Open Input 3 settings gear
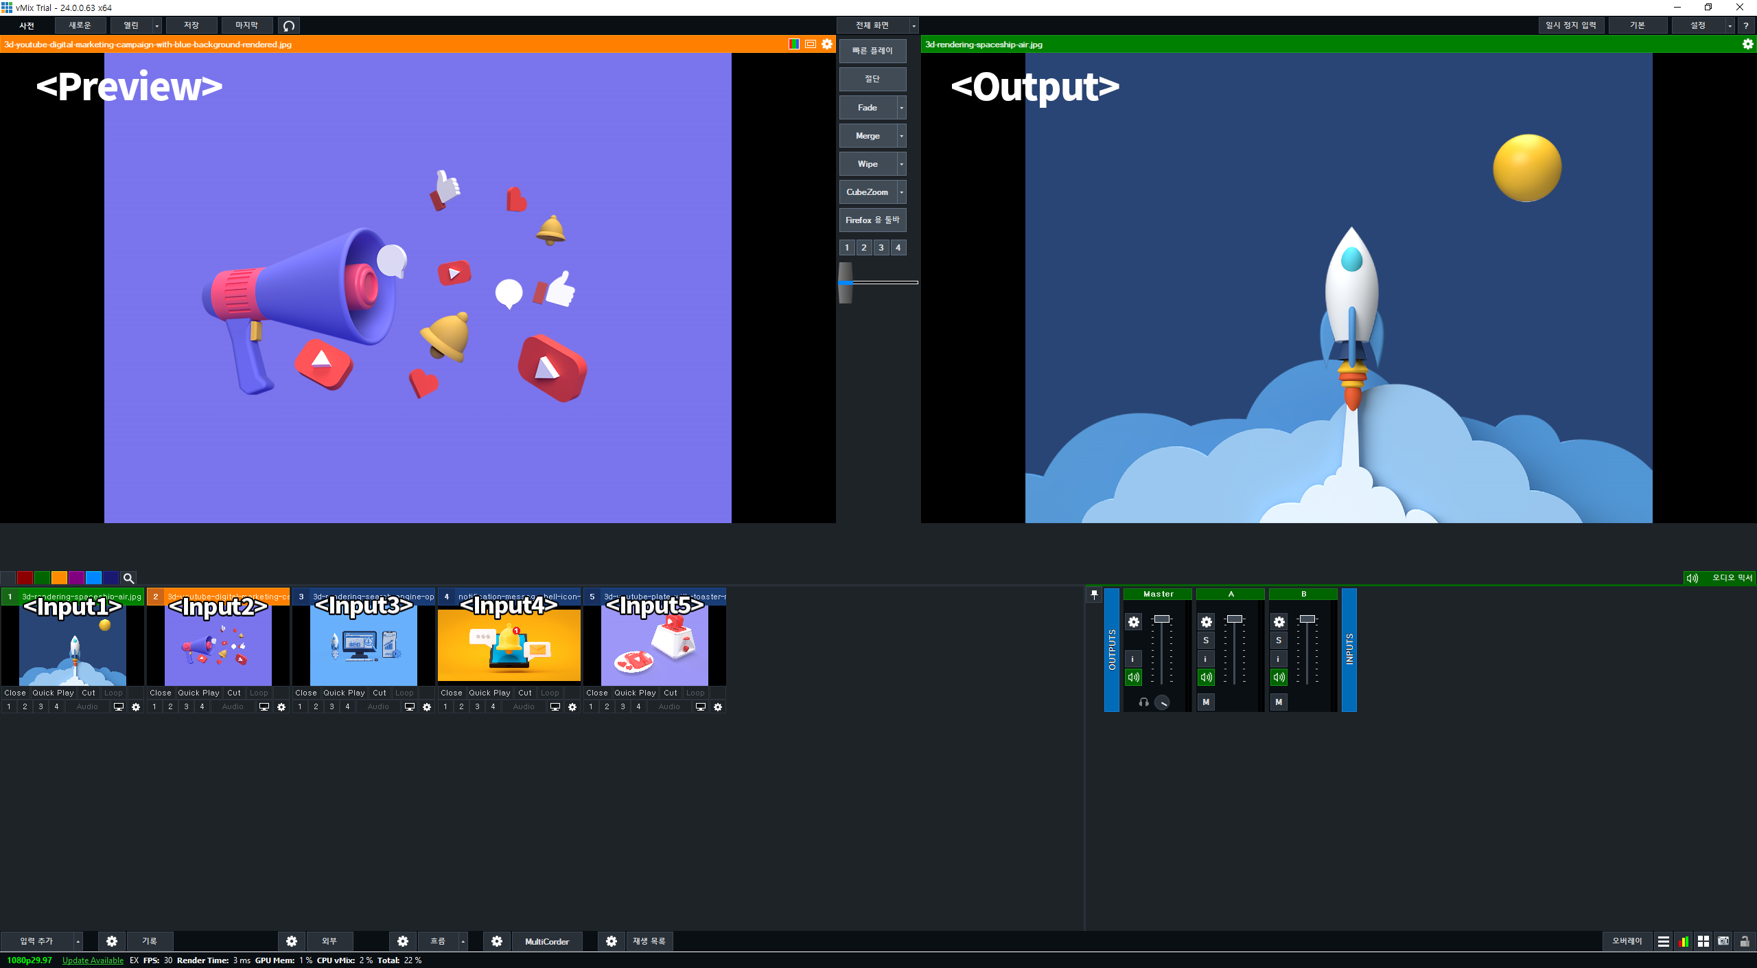The height and width of the screenshot is (968, 1757). tap(427, 707)
